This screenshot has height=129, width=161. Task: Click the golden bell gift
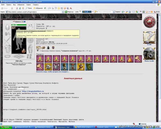(x=130, y=59)
